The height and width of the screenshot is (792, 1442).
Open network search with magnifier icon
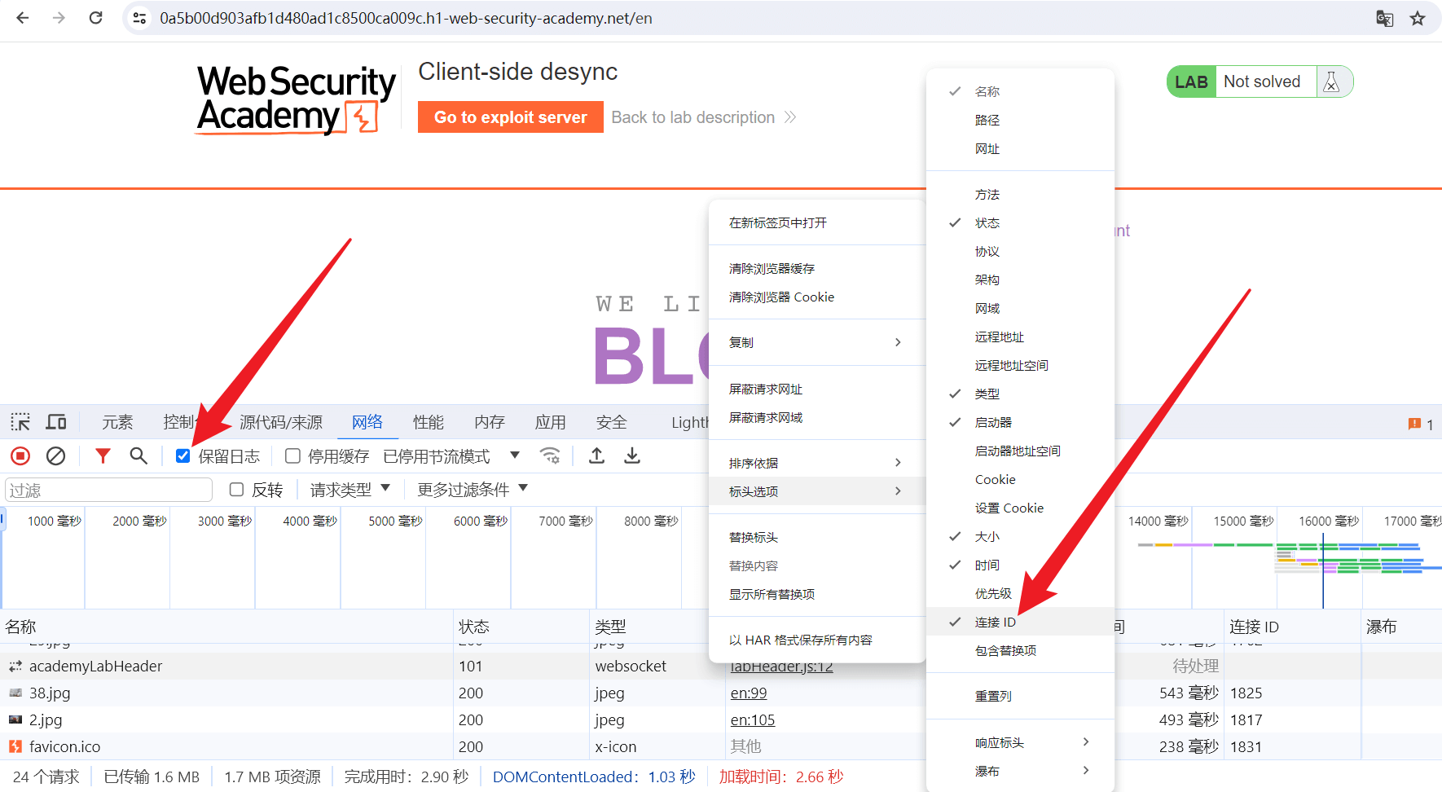pos(138,456)
